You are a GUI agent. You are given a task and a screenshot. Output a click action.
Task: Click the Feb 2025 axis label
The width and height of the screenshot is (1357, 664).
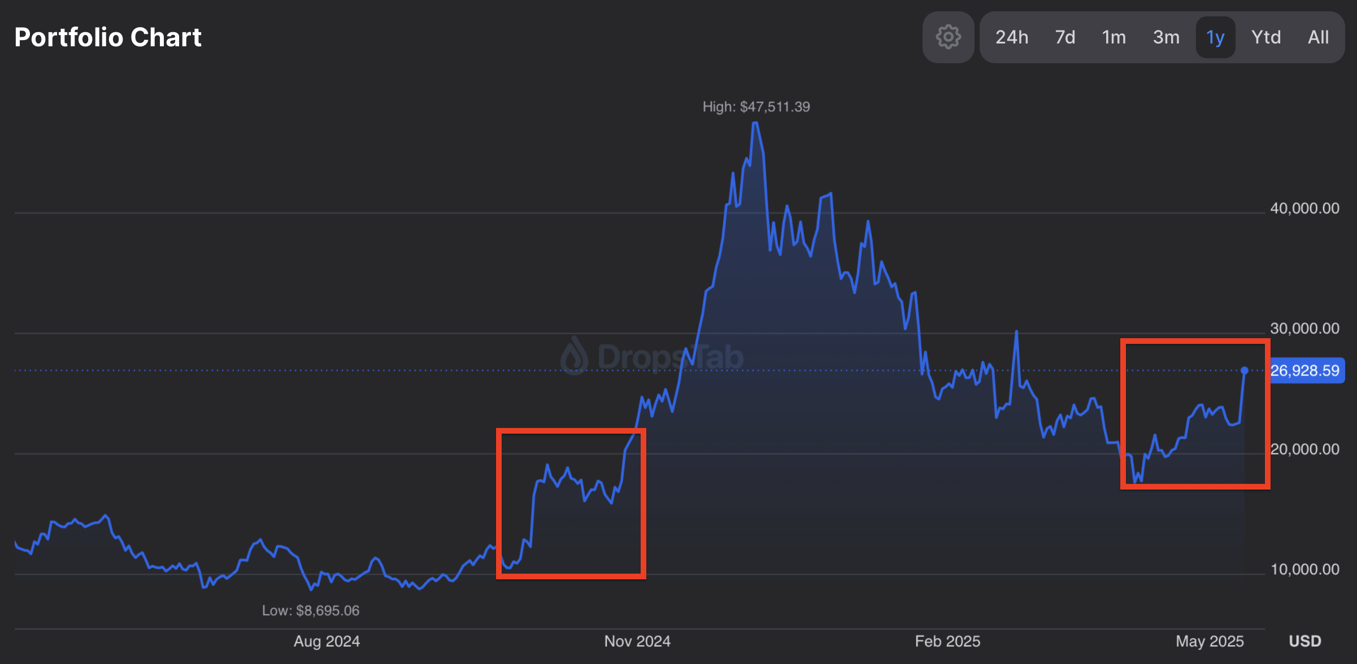click(947, 641)
